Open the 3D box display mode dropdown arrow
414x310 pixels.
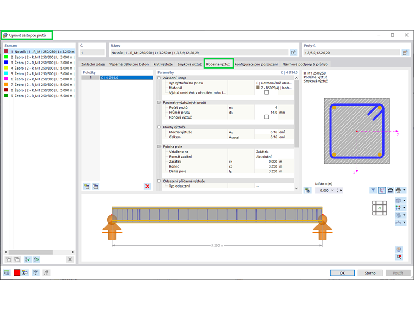[x=404, y=200]
